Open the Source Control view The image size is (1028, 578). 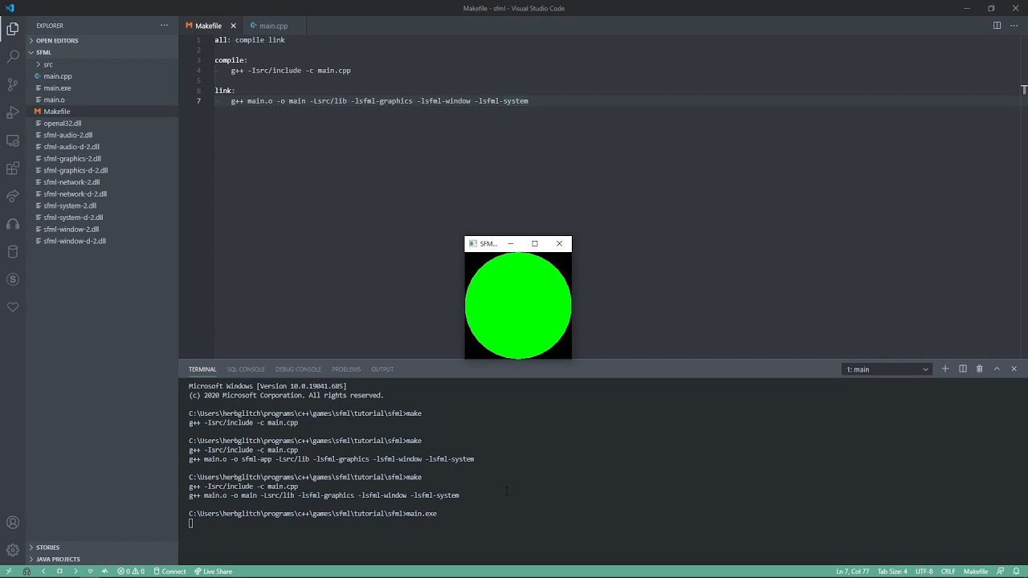[x=13, y=84]
